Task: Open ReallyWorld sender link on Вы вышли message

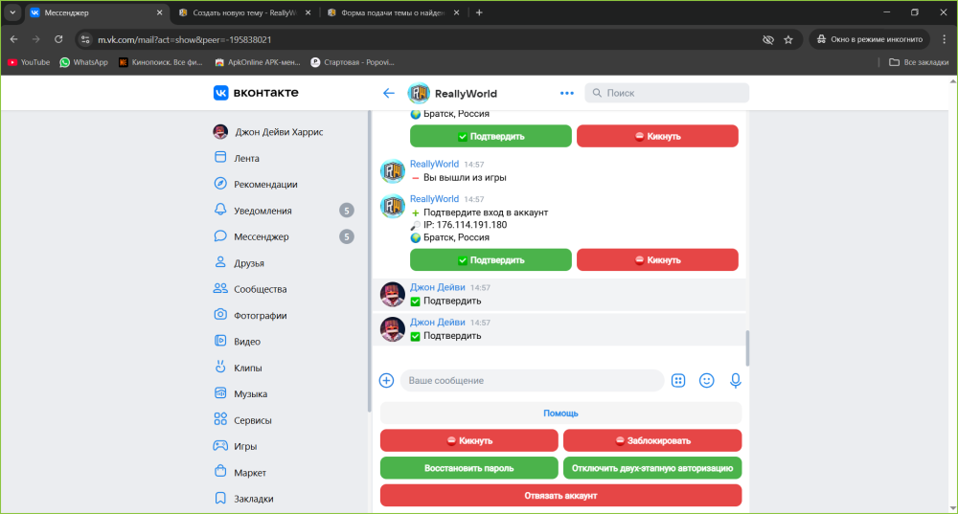Action: tap(434, 164)
